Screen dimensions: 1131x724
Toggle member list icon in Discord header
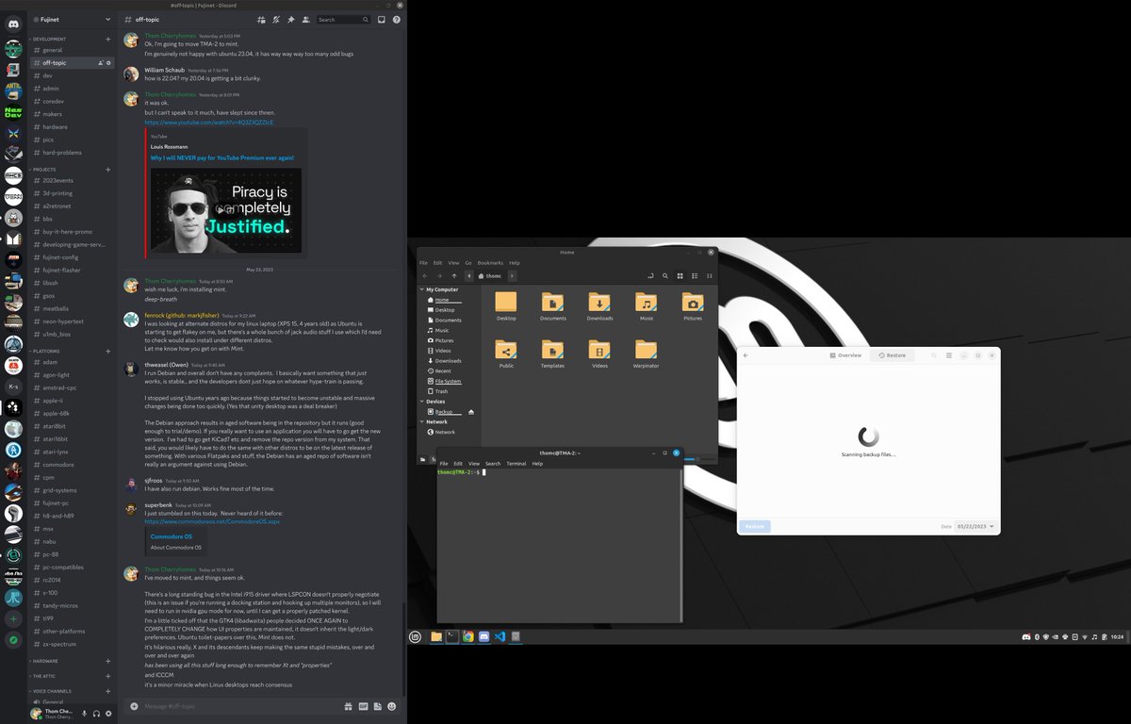(306, 19)
